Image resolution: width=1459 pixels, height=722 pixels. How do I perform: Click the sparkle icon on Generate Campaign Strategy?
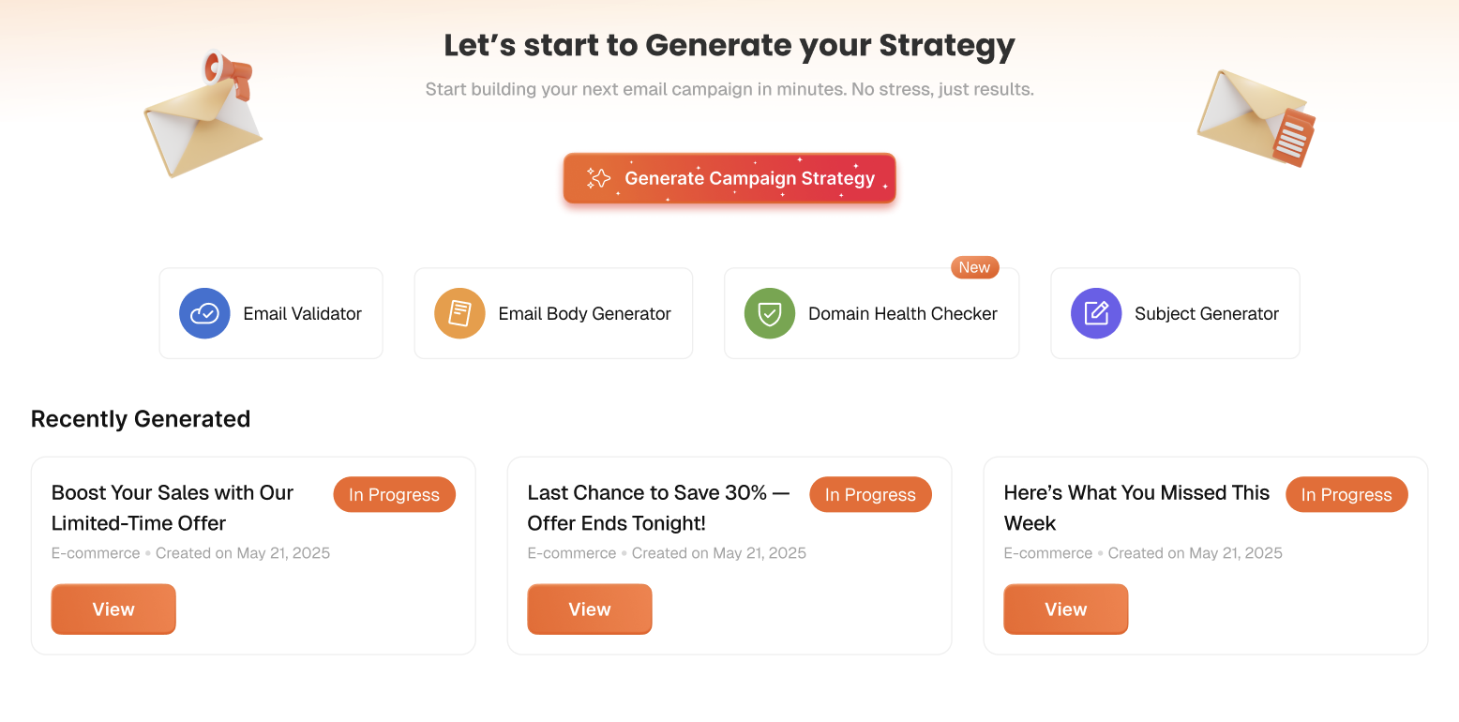click(597, 177)
